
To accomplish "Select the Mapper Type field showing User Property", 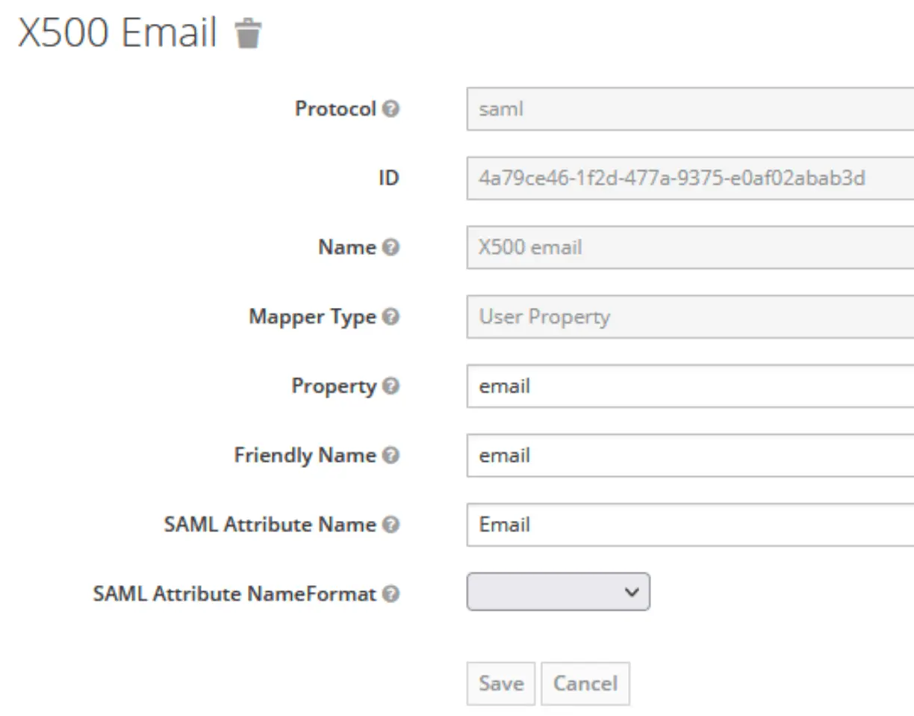I will (690, 317).
